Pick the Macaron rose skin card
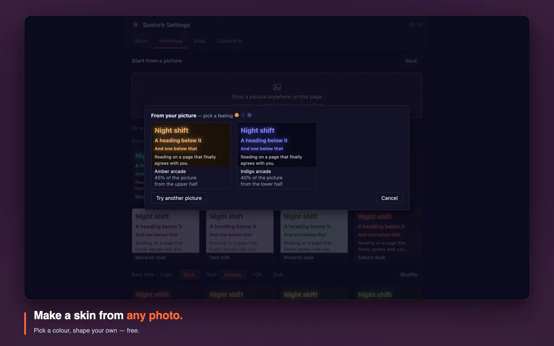 pos(166,236)
